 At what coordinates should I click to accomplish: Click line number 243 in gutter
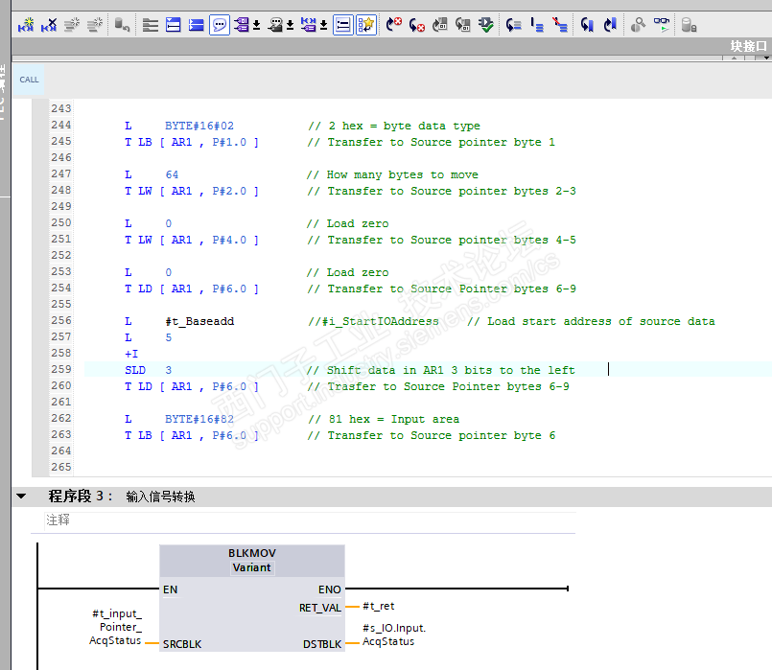[61, 108]
